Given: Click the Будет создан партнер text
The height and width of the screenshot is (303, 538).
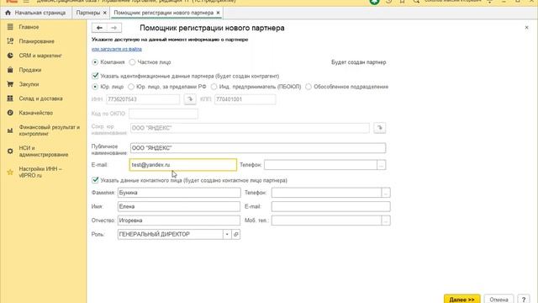Looking at the screenshot, I should 359,62.
